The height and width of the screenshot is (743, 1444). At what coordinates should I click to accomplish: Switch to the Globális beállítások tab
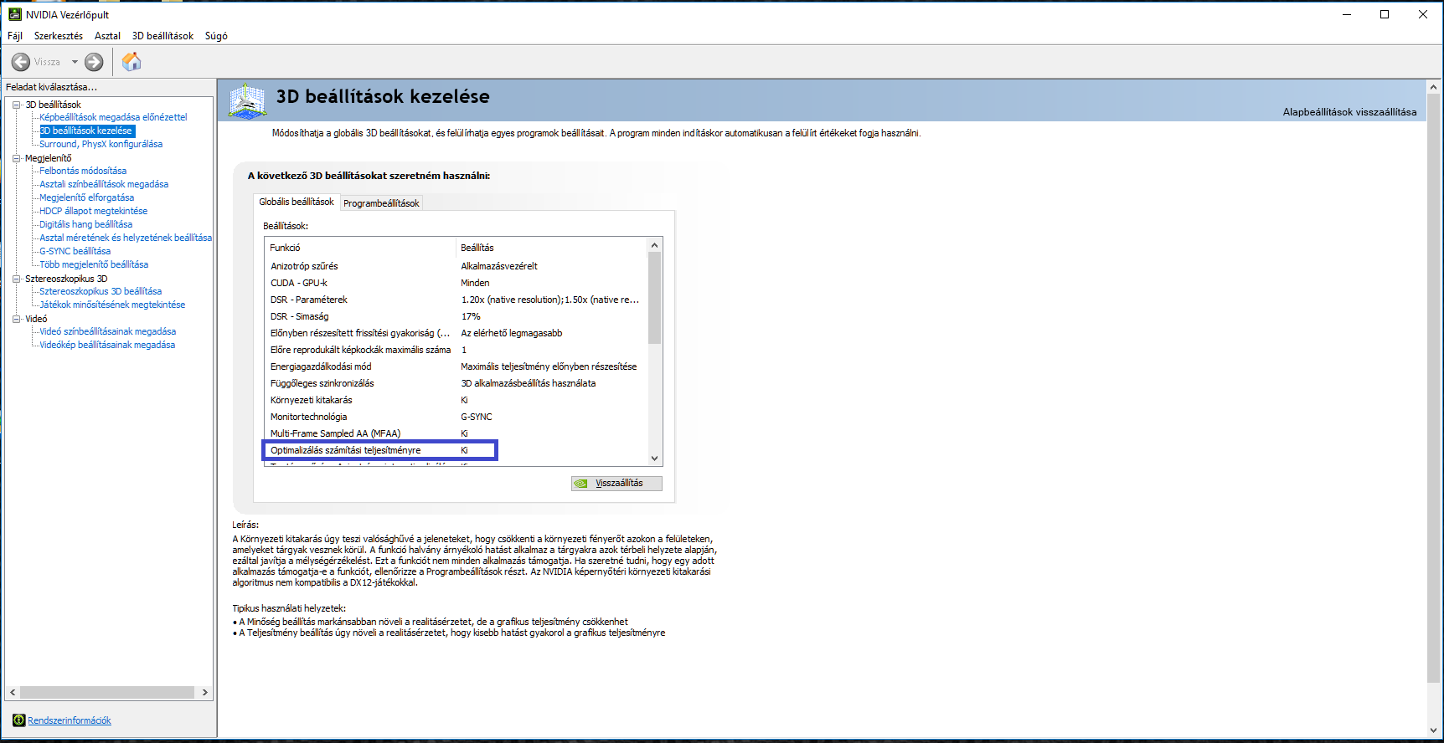tap(297, 202)
